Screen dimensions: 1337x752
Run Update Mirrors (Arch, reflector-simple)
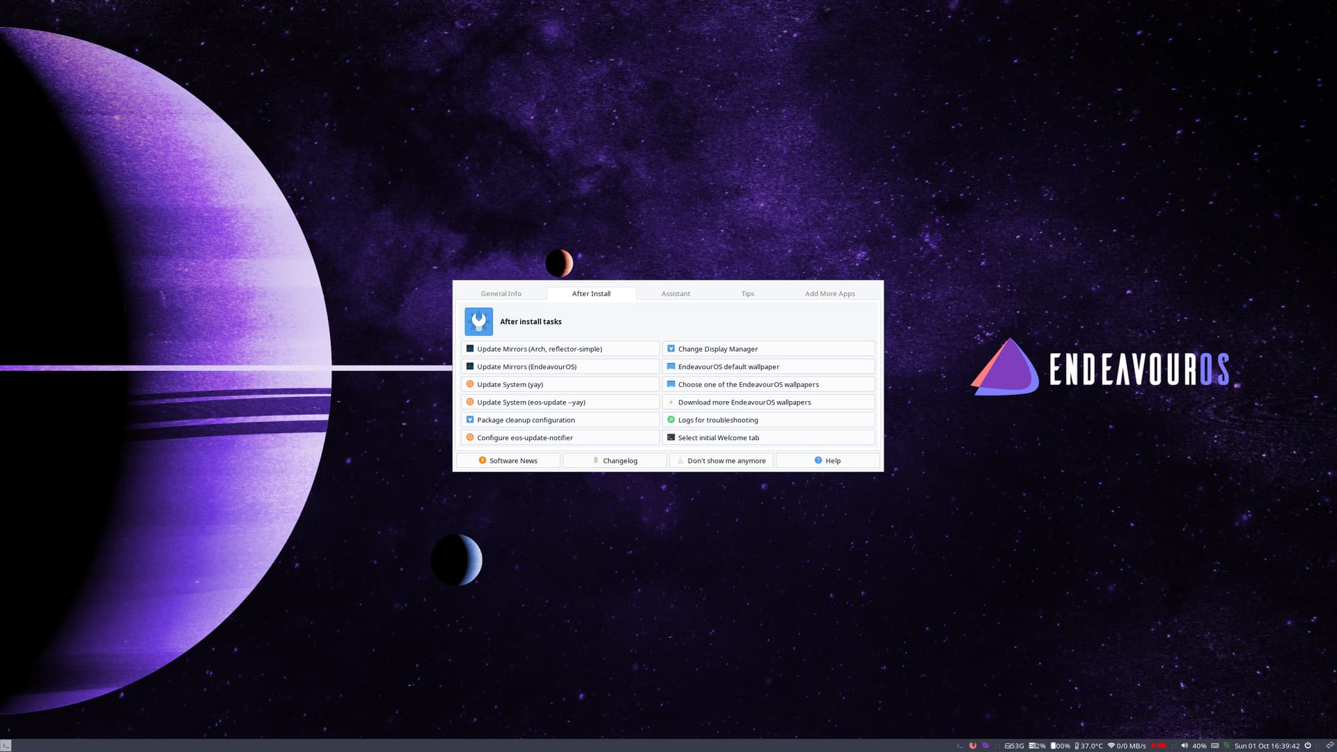(560, 349)
